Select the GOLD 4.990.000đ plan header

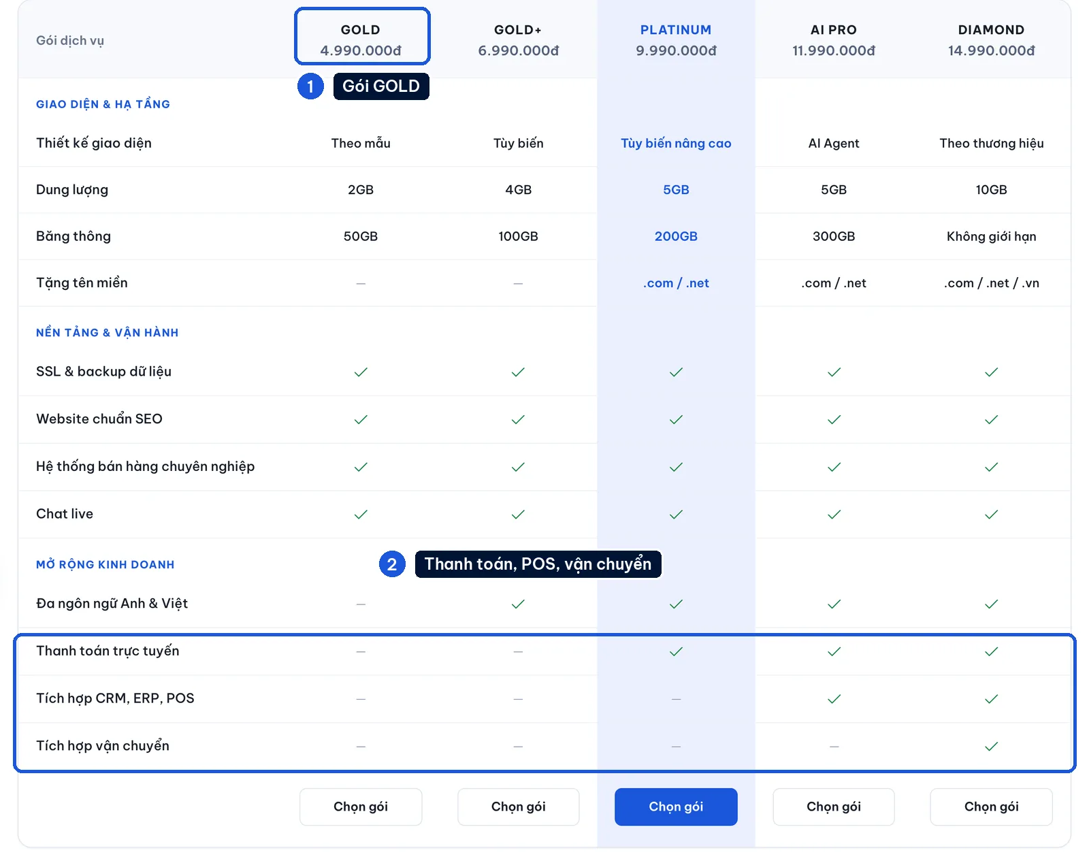click(x=361, y=39)
